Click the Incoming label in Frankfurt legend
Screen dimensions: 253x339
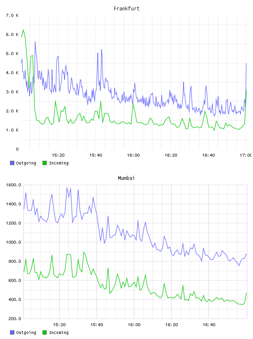(x=59, y=163)
